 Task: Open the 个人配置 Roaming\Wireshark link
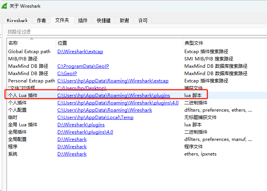pos(105,110)
